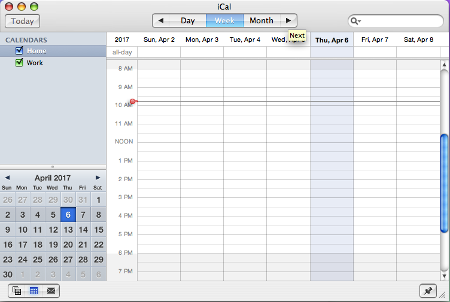Go to previous week with left arrow

[x=161, y=21]
